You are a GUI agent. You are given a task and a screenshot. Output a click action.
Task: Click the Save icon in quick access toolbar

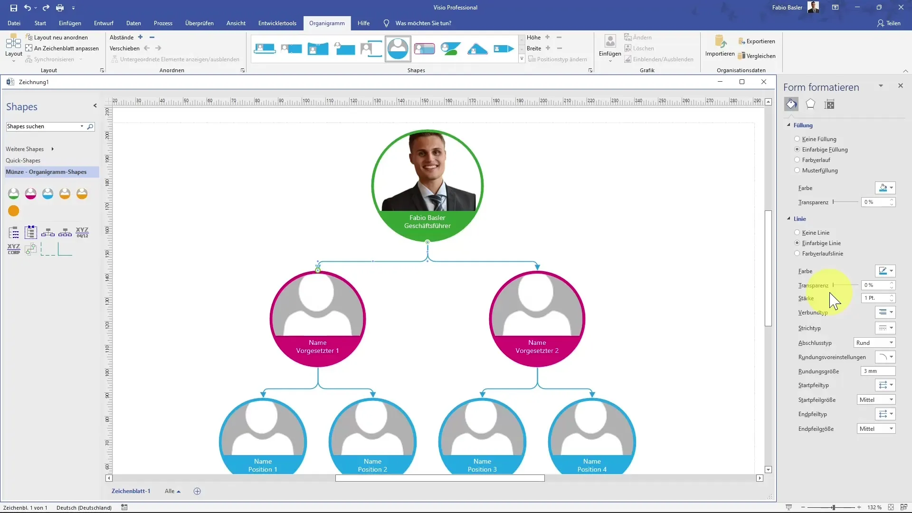point(14,8)
